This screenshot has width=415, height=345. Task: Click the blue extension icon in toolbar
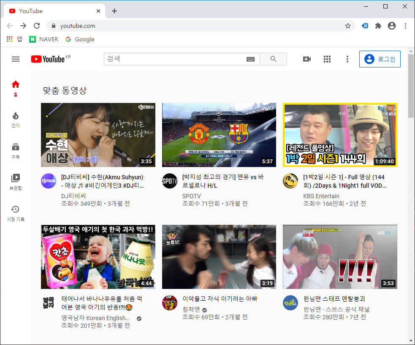(x=365, y=26)
